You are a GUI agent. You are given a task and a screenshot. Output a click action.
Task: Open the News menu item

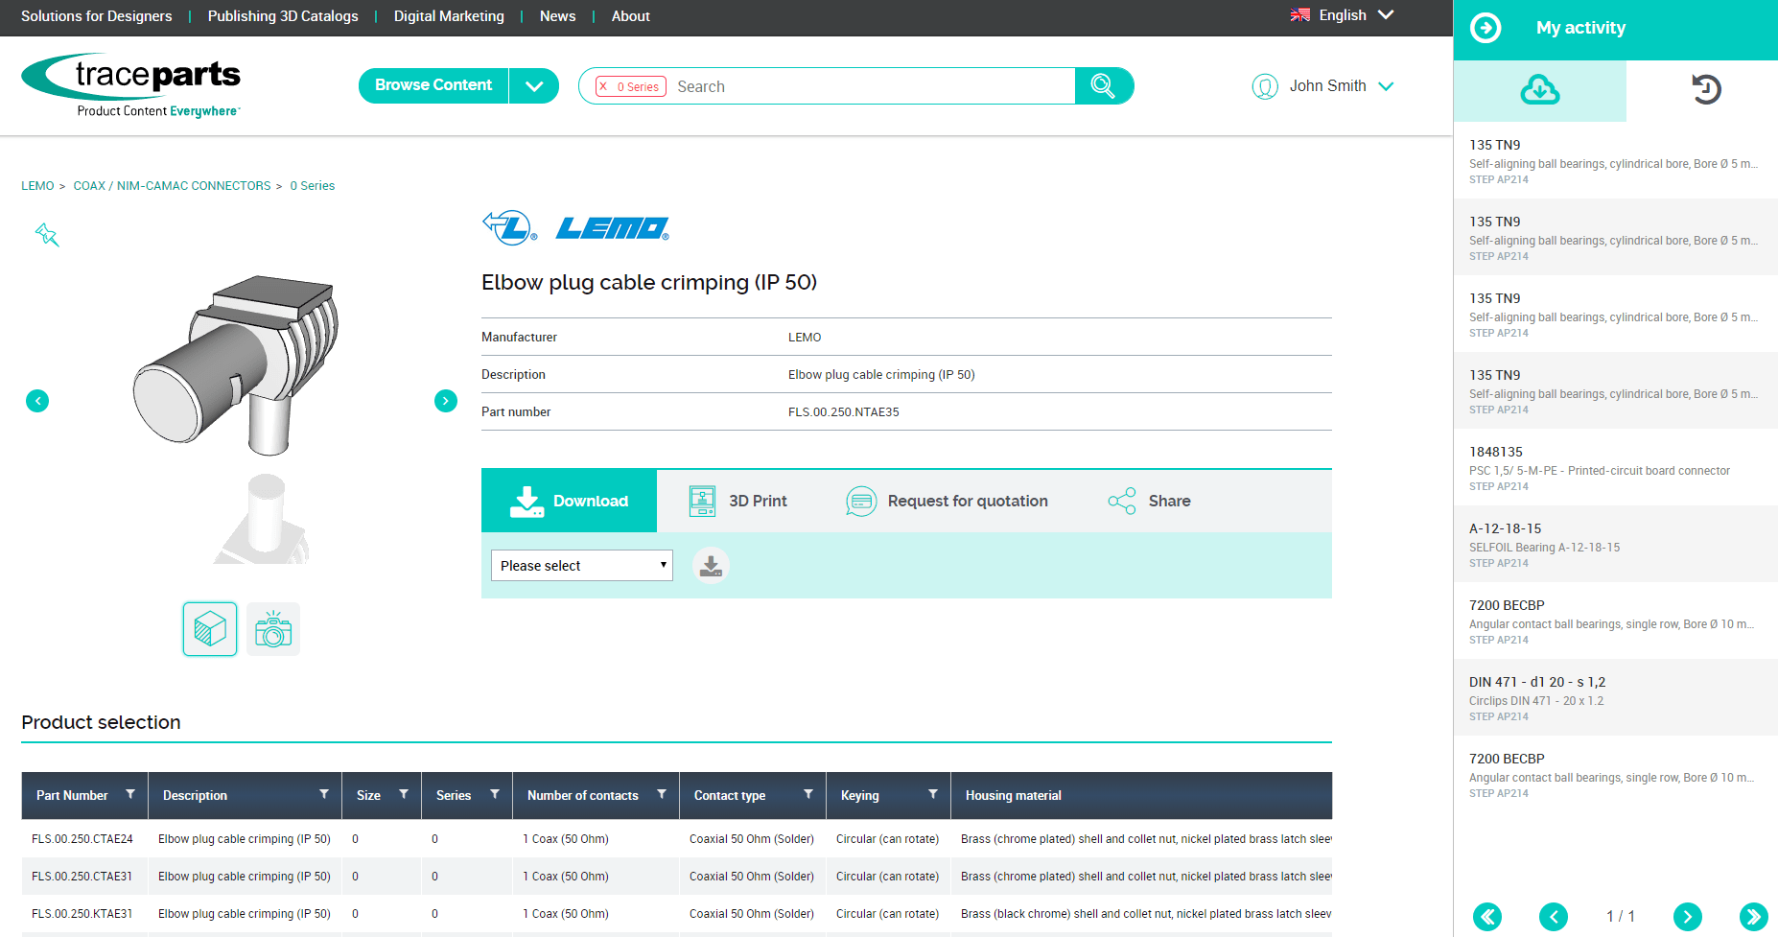[557, 16]
